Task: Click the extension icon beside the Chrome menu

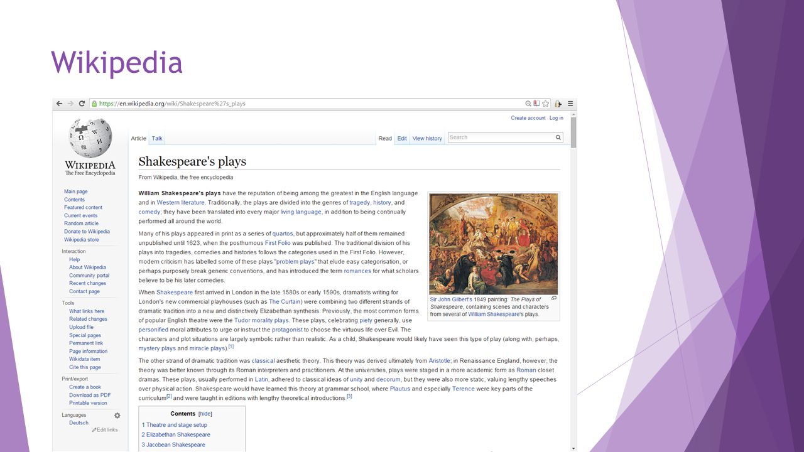Action: coord(558,104)
